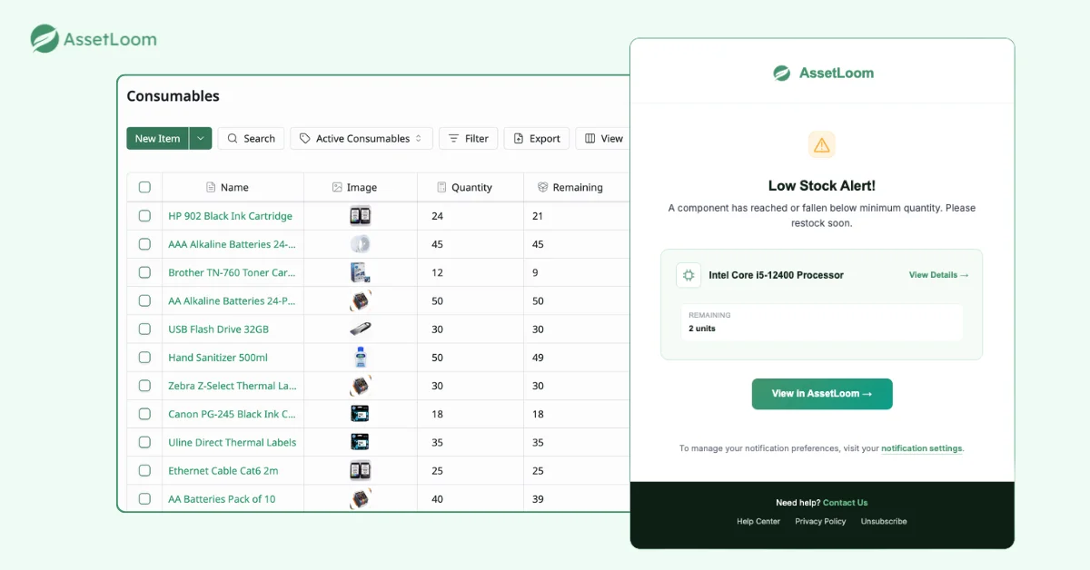1090x570 pixels.
Task: Open the Privacy Policy footer link
Action: point(820,522)
